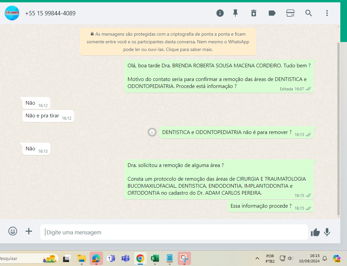Image resolution: width=347 pixels, height=266 pixels.
Task: Select the greeting message to Dra. BRENDA
Action: tap(219, 76)
